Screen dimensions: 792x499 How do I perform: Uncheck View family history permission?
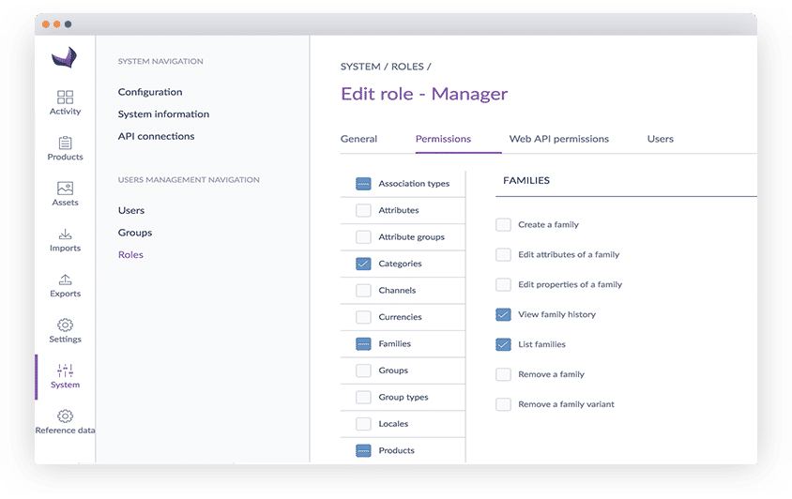[x=503, y=314]
